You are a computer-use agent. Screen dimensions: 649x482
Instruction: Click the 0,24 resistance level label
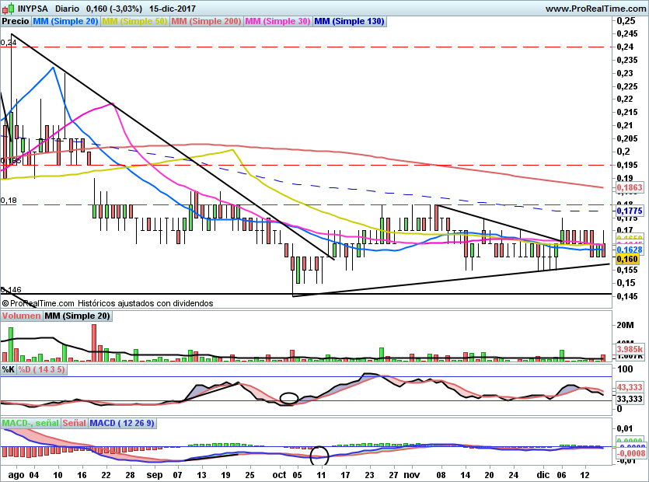9,42
